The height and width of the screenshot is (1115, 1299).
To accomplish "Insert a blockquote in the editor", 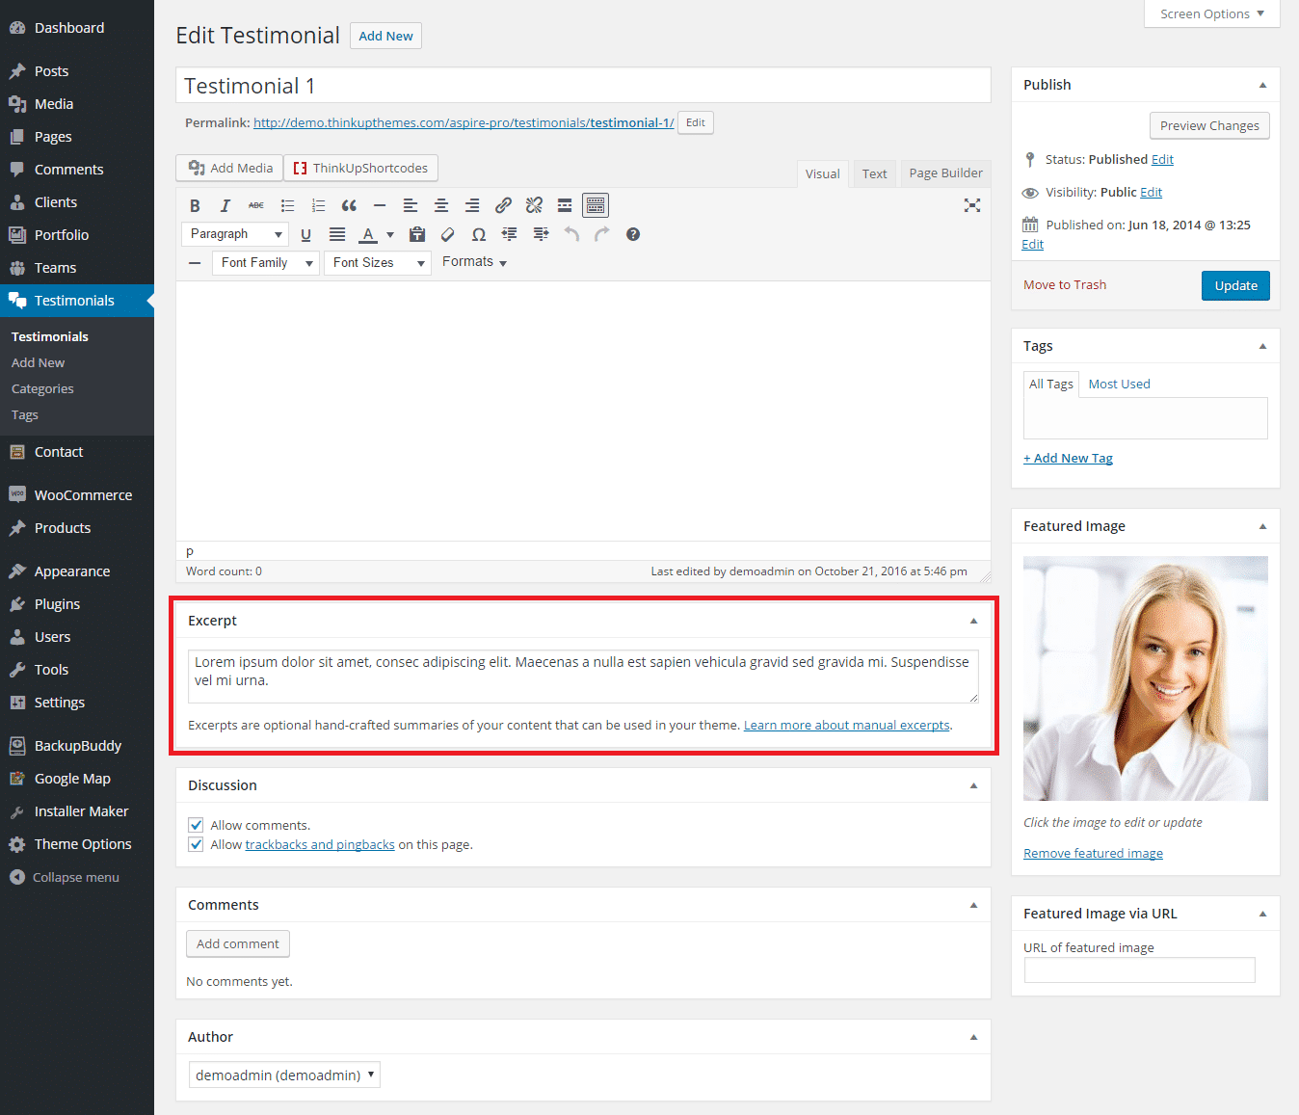I will (x=349, y=205).
